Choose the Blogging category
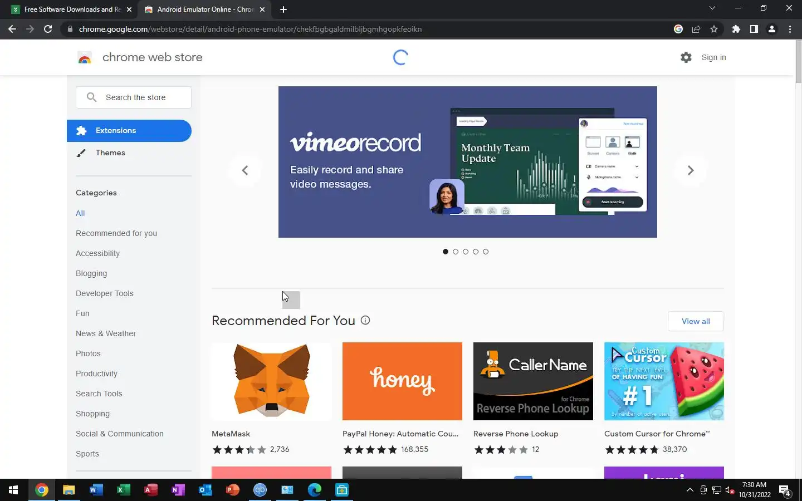 (91, 273)
